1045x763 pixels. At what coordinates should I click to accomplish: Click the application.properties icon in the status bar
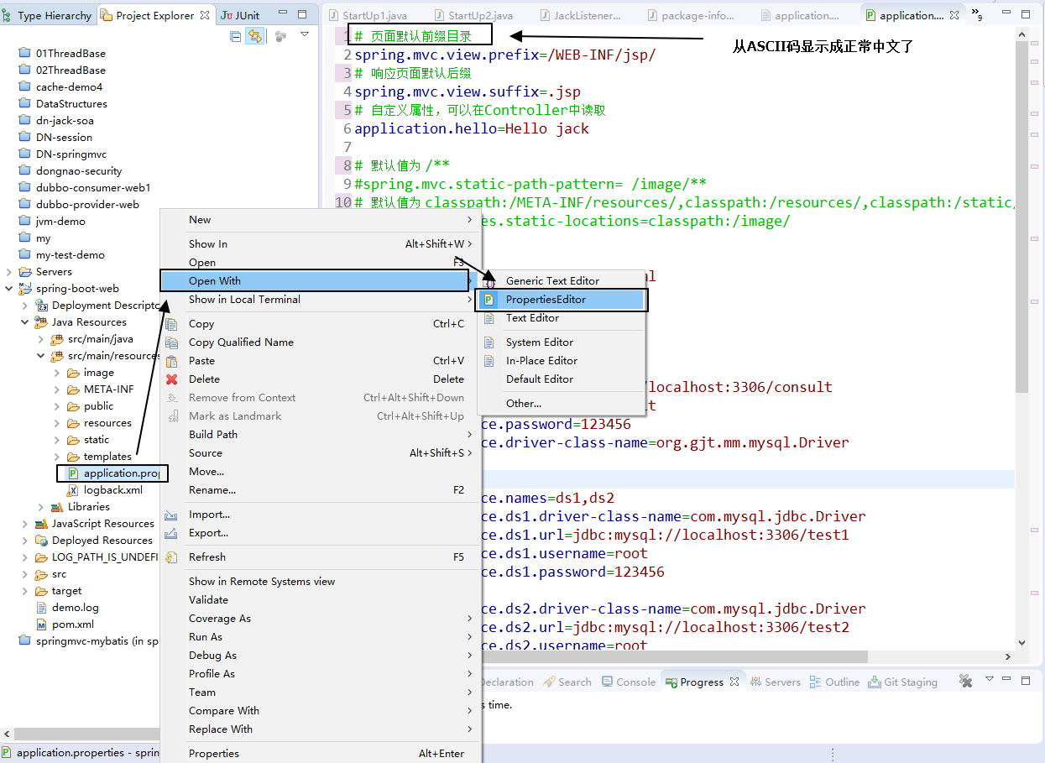8,752
